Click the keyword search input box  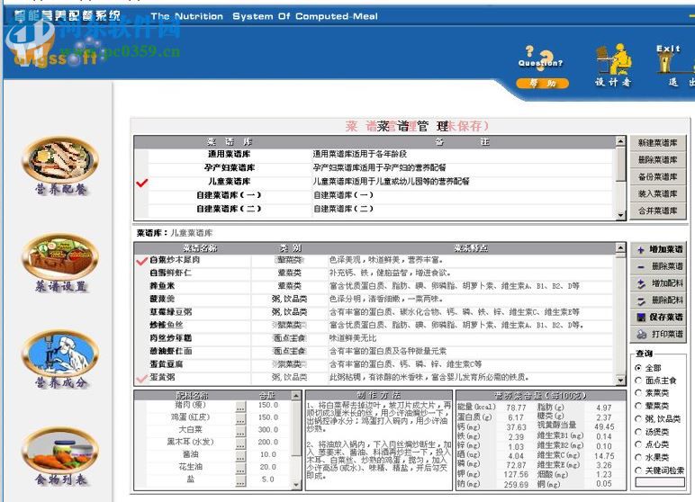pyautogui.click(x=660, y=481)
